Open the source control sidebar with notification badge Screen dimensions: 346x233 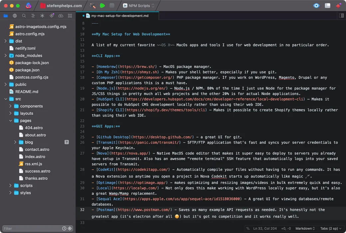tap(51, 15)
